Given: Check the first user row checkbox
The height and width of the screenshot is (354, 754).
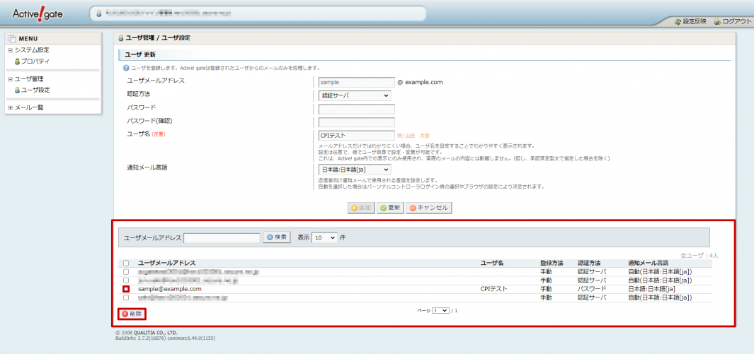Looking at the screenshot, I should click(x=126, y=271).
